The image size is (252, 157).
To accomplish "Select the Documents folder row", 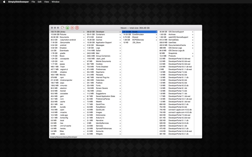I will point(67,37).
